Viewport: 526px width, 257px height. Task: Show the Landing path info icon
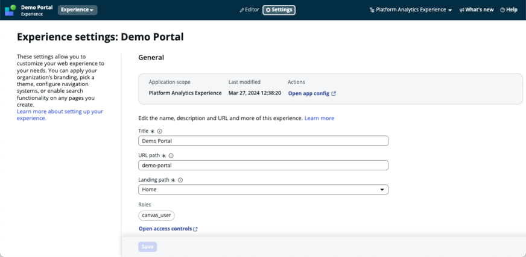[180, 180]
